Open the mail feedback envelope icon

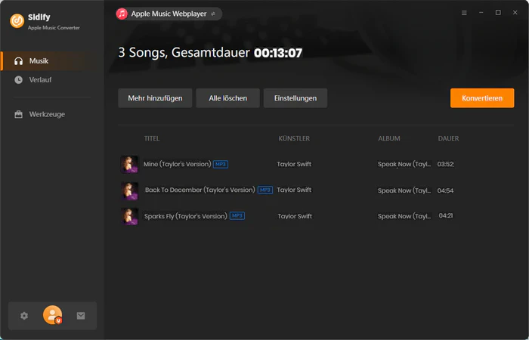(x=81, y=316)
